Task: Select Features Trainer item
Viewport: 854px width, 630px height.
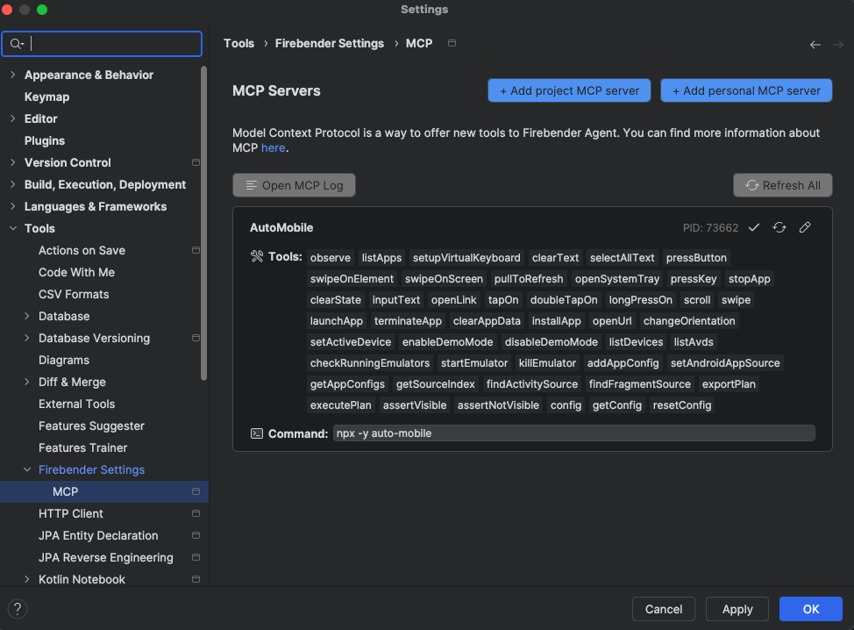Action: [x=82, y=447]
